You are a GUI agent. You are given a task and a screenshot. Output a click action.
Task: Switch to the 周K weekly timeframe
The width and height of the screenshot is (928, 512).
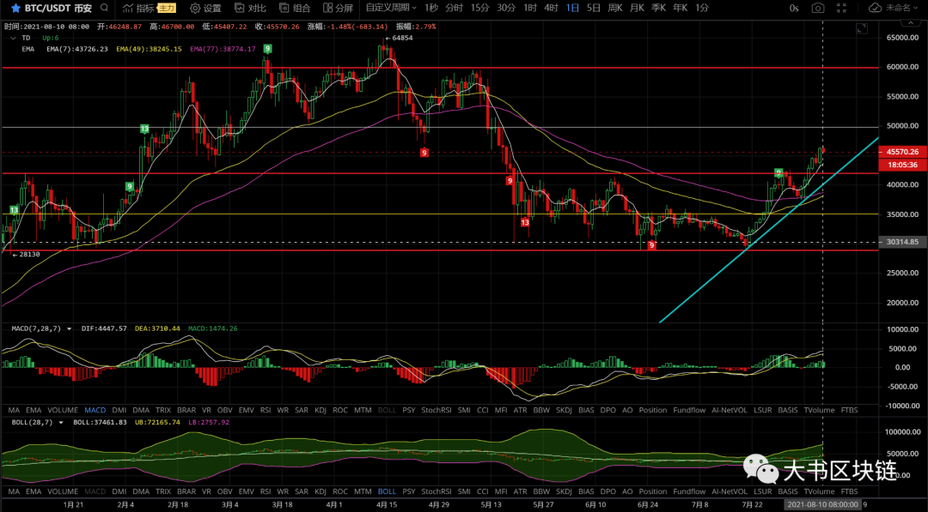coord(615,8)
